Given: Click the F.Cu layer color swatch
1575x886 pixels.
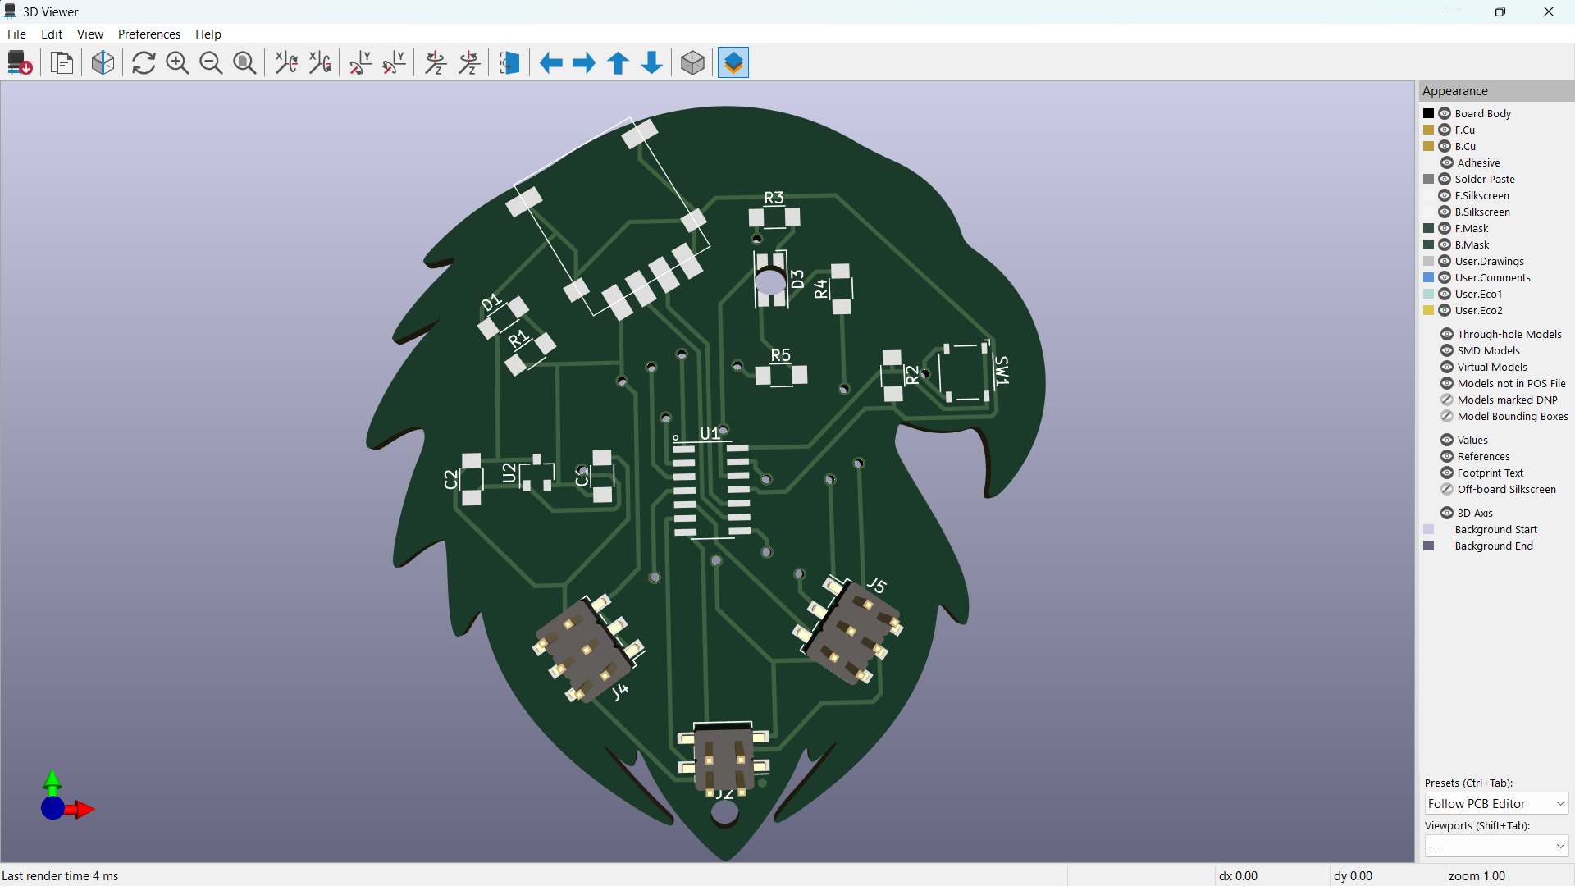Looking at the screenshot, I should (x=1429, y=130).
